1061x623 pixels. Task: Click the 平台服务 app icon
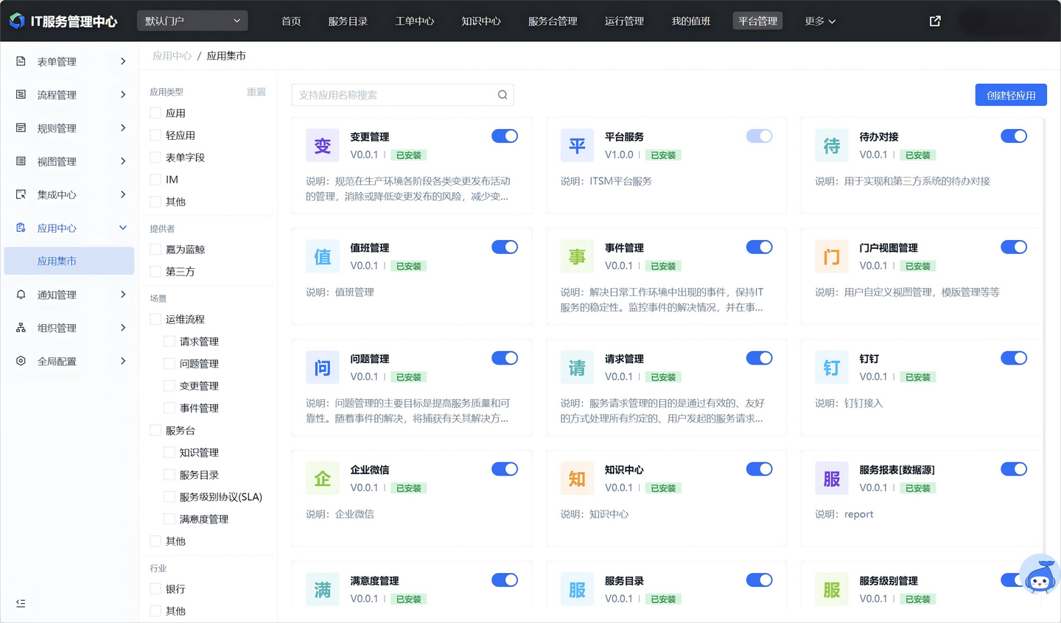577,145
